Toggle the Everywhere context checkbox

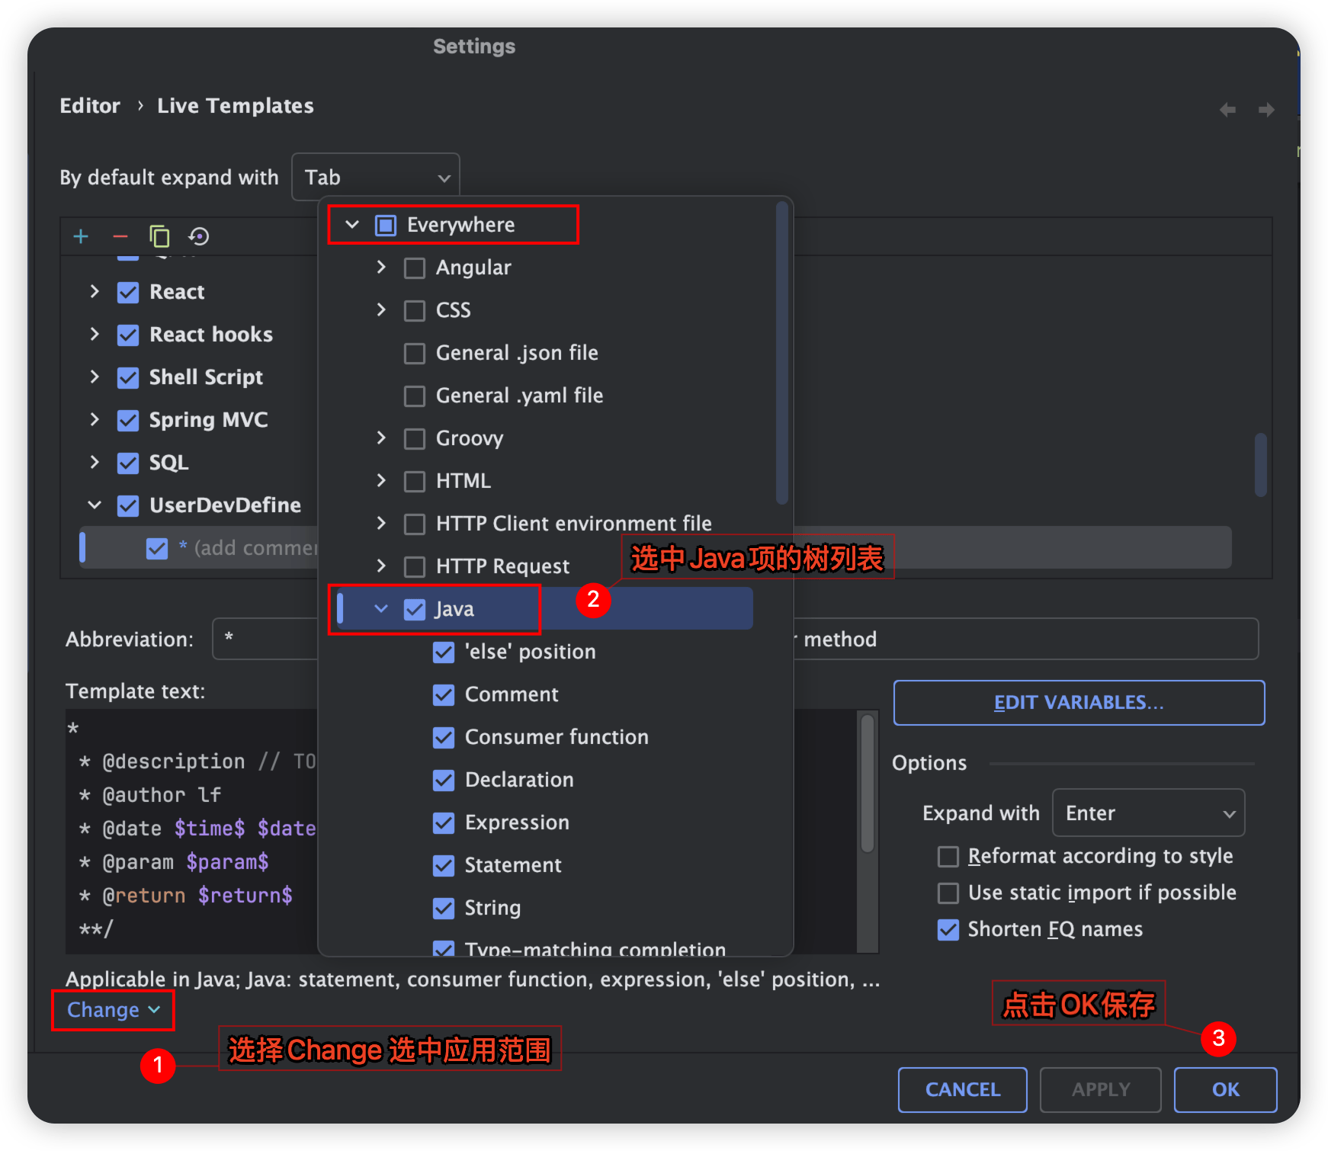[x=386, y=226]
